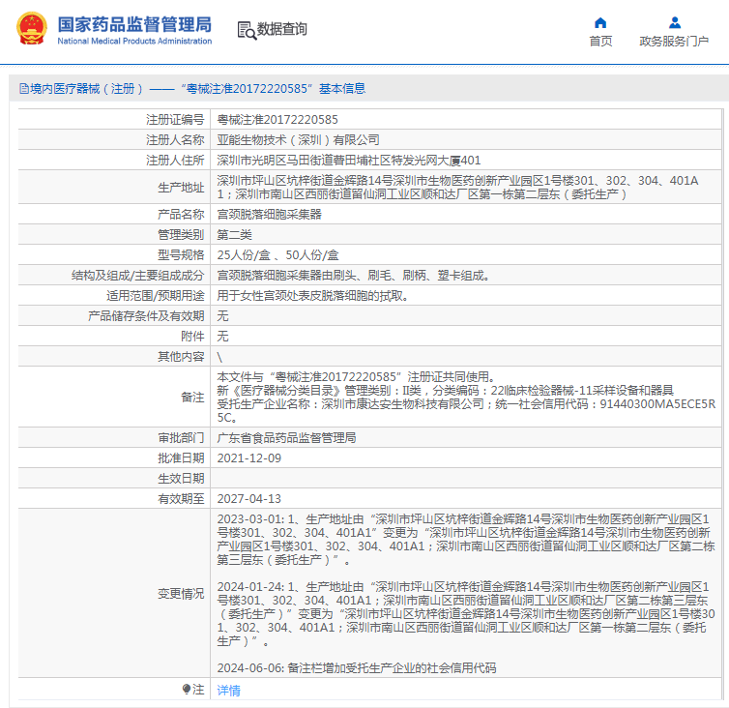
Task: Select registration number 粤械注准20172220585 cell value
Action: pyautogui.click(x=277, y=120)
